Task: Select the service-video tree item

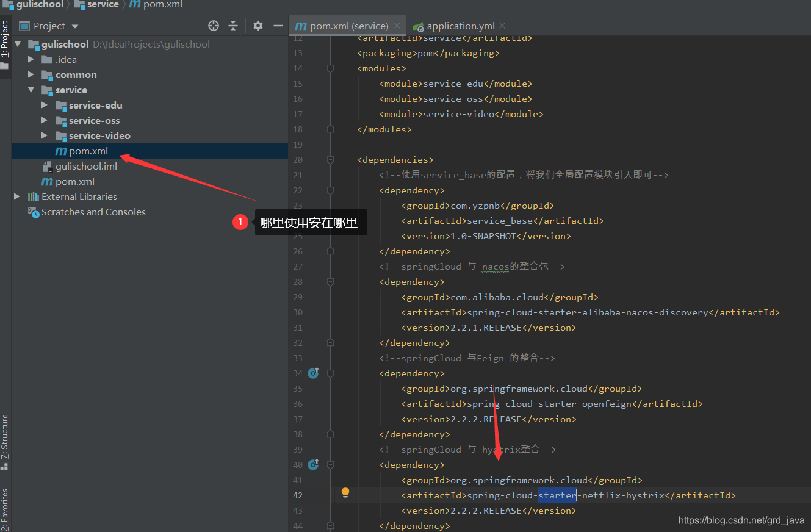Action: tap(99, 135)
